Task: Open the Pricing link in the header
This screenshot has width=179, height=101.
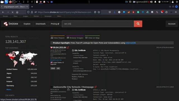Action: click(x=55, y=24)
